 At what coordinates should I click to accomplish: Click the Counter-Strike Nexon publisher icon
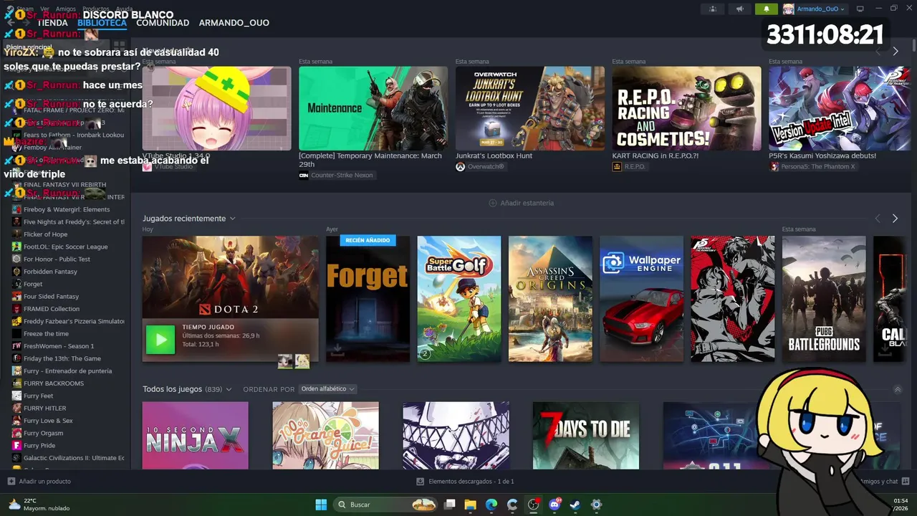[x=304, y=175]
